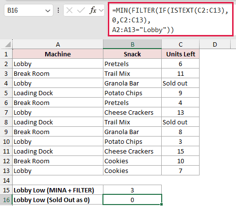This screenshot has height=206, width=236.
Task: Select cell A2 containing Lobby
Action: click(x=58, y=64)
